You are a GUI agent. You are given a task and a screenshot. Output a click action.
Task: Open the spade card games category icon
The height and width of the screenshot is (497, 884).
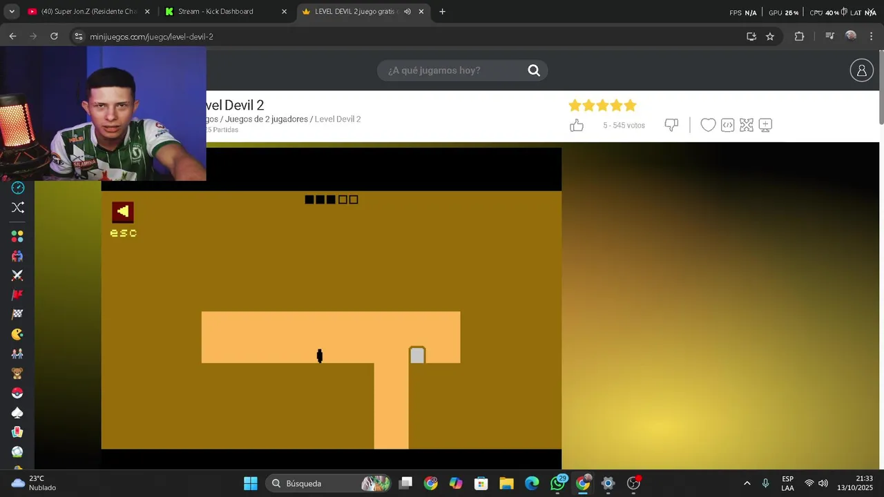18,413
